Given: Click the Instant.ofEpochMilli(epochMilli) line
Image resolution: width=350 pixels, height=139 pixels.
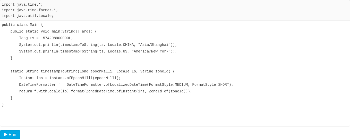Looking at the screenshot, I should (x=70, y=78).
